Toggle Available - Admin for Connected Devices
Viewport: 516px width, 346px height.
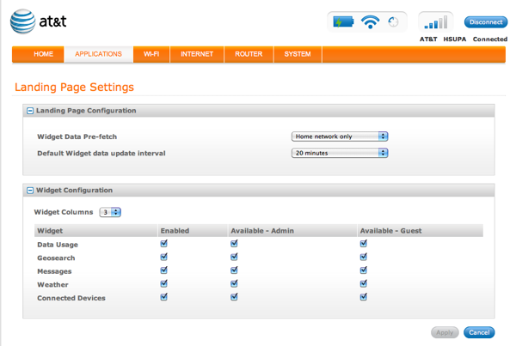[x=234, y=297]
